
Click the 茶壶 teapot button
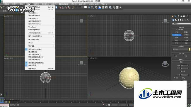tap(177, 43)
